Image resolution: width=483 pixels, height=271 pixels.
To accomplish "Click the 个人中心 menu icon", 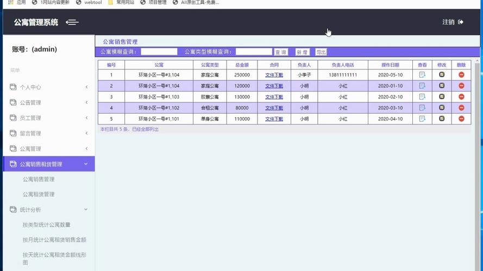I will pyautogui.click(x=13, y=87).
